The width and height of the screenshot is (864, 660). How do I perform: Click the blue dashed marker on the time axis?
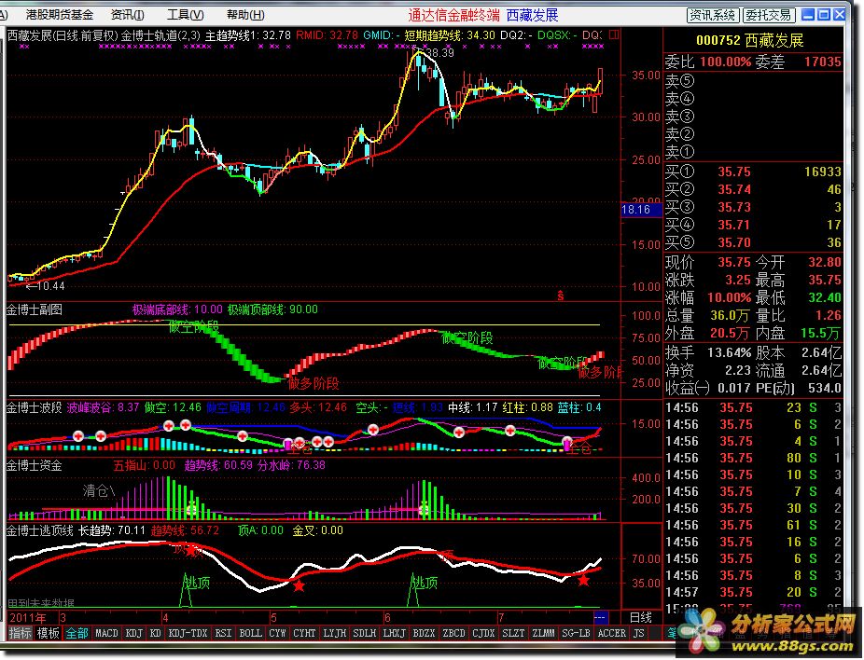pyautogui.click(x=600, y=617)
